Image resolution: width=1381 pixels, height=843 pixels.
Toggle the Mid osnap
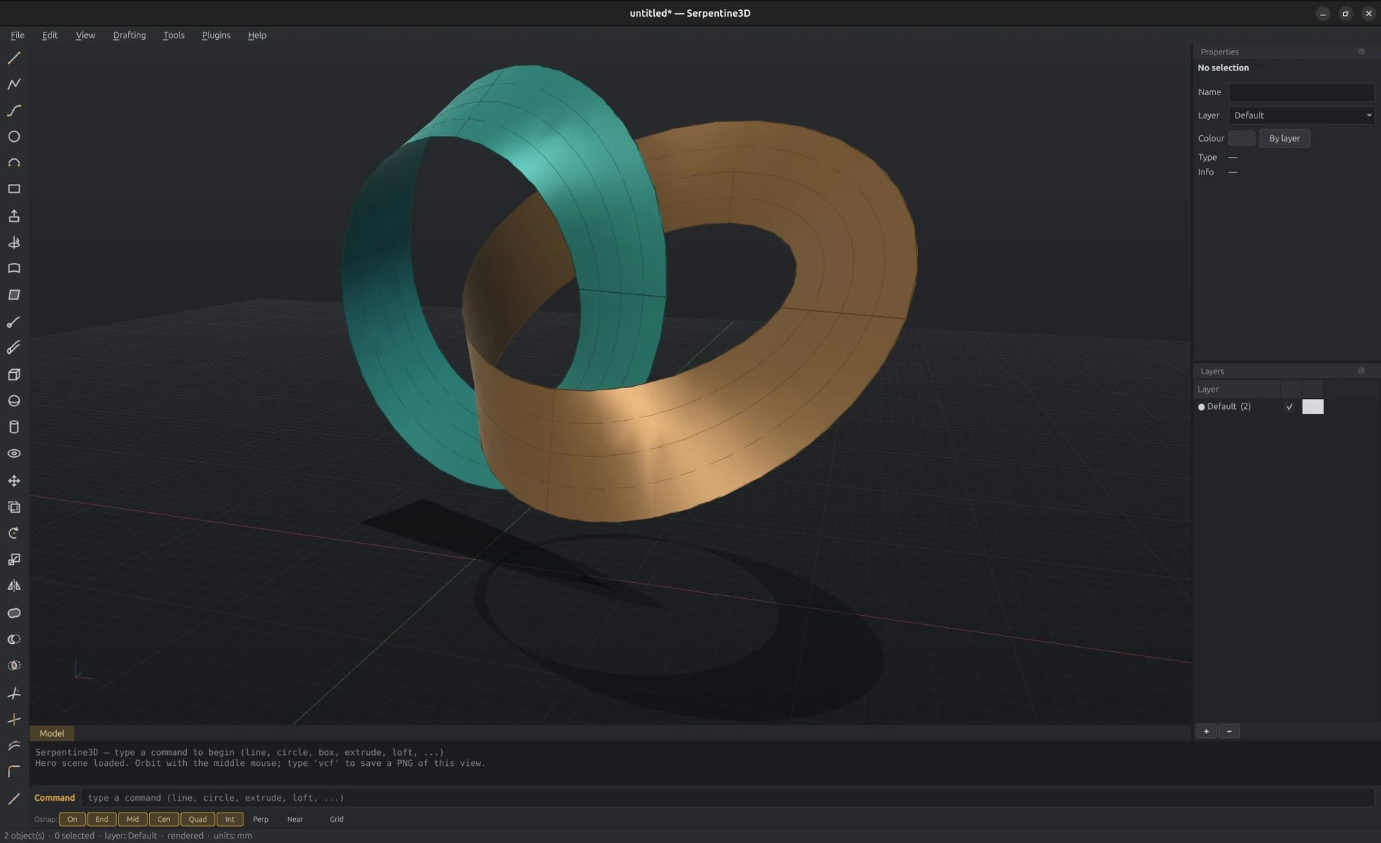click(132, 819)
